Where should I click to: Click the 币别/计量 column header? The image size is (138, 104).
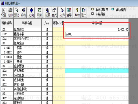click(x=59, y=23)
